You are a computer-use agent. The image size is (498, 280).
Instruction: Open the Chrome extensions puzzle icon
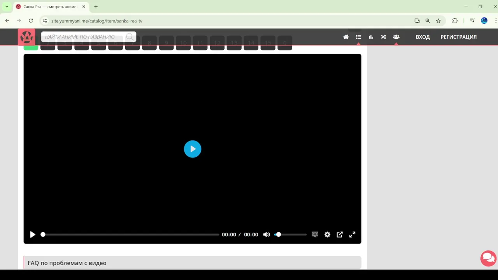[x=455, y=21]
